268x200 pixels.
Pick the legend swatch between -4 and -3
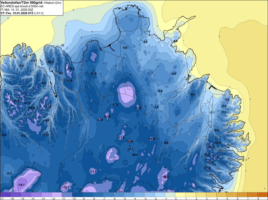pyautogui.click(x=139, y=195)
